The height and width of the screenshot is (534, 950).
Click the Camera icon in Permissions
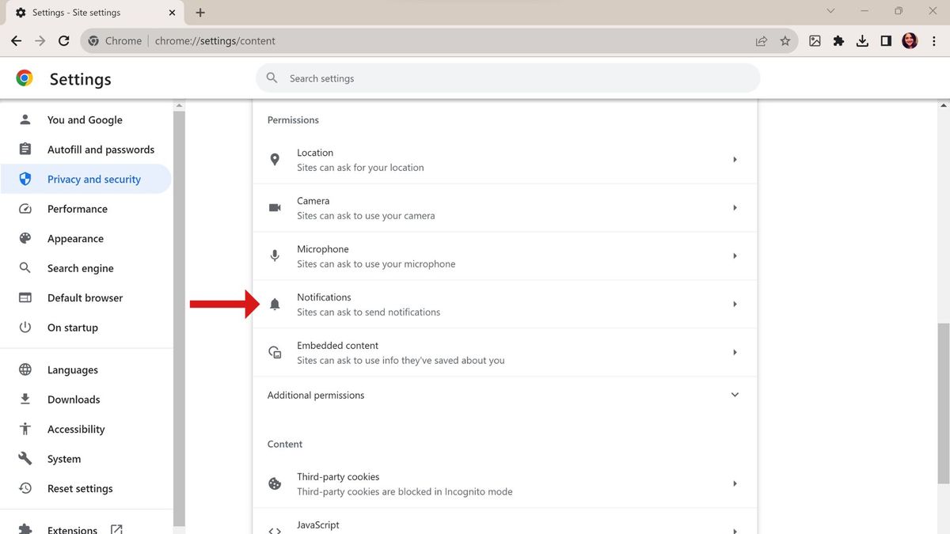(275, 207)
